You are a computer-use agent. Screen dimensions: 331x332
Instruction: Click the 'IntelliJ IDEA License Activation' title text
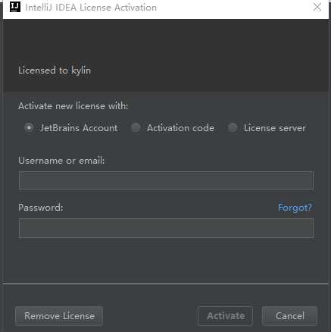tap(91, 8)
